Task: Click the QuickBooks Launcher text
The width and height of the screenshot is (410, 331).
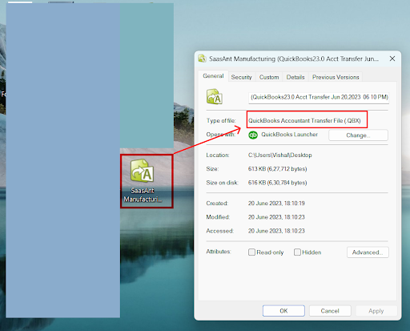Action: pyautogui.click(x=289, y=135)
